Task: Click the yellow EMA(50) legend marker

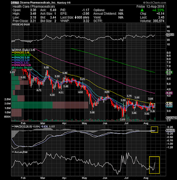Action: click(x=13, y=53)
